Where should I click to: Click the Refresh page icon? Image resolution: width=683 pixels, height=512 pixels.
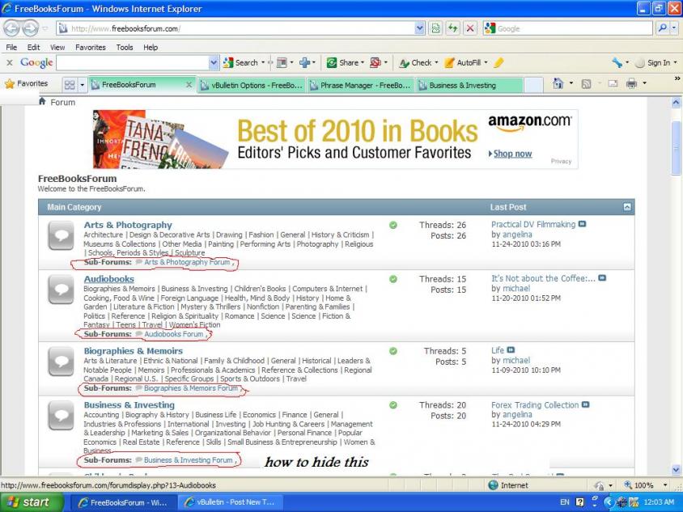(453, 29)
